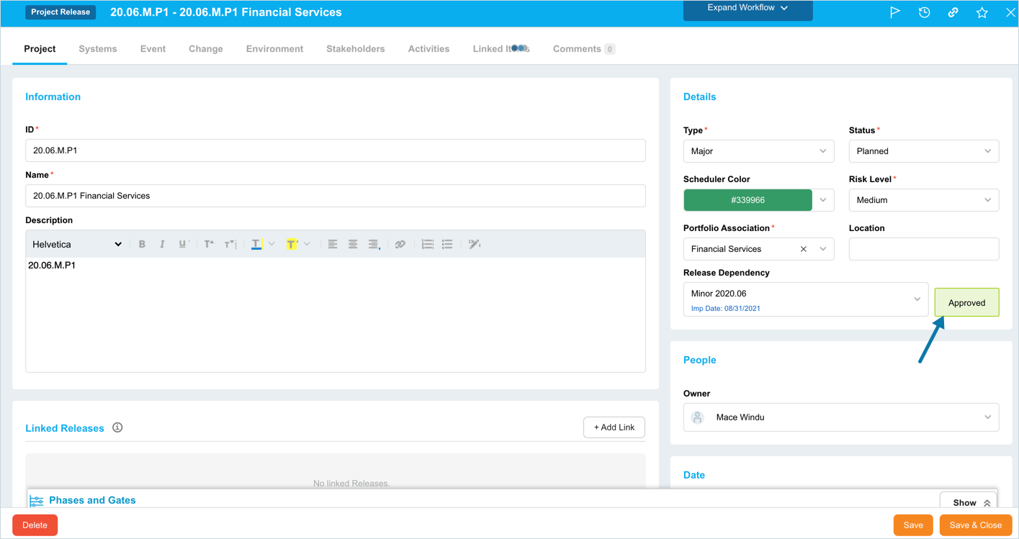Viewport: 1019px width, 539px height.
Task: Open the history clock icon
Action: (924, 12)
